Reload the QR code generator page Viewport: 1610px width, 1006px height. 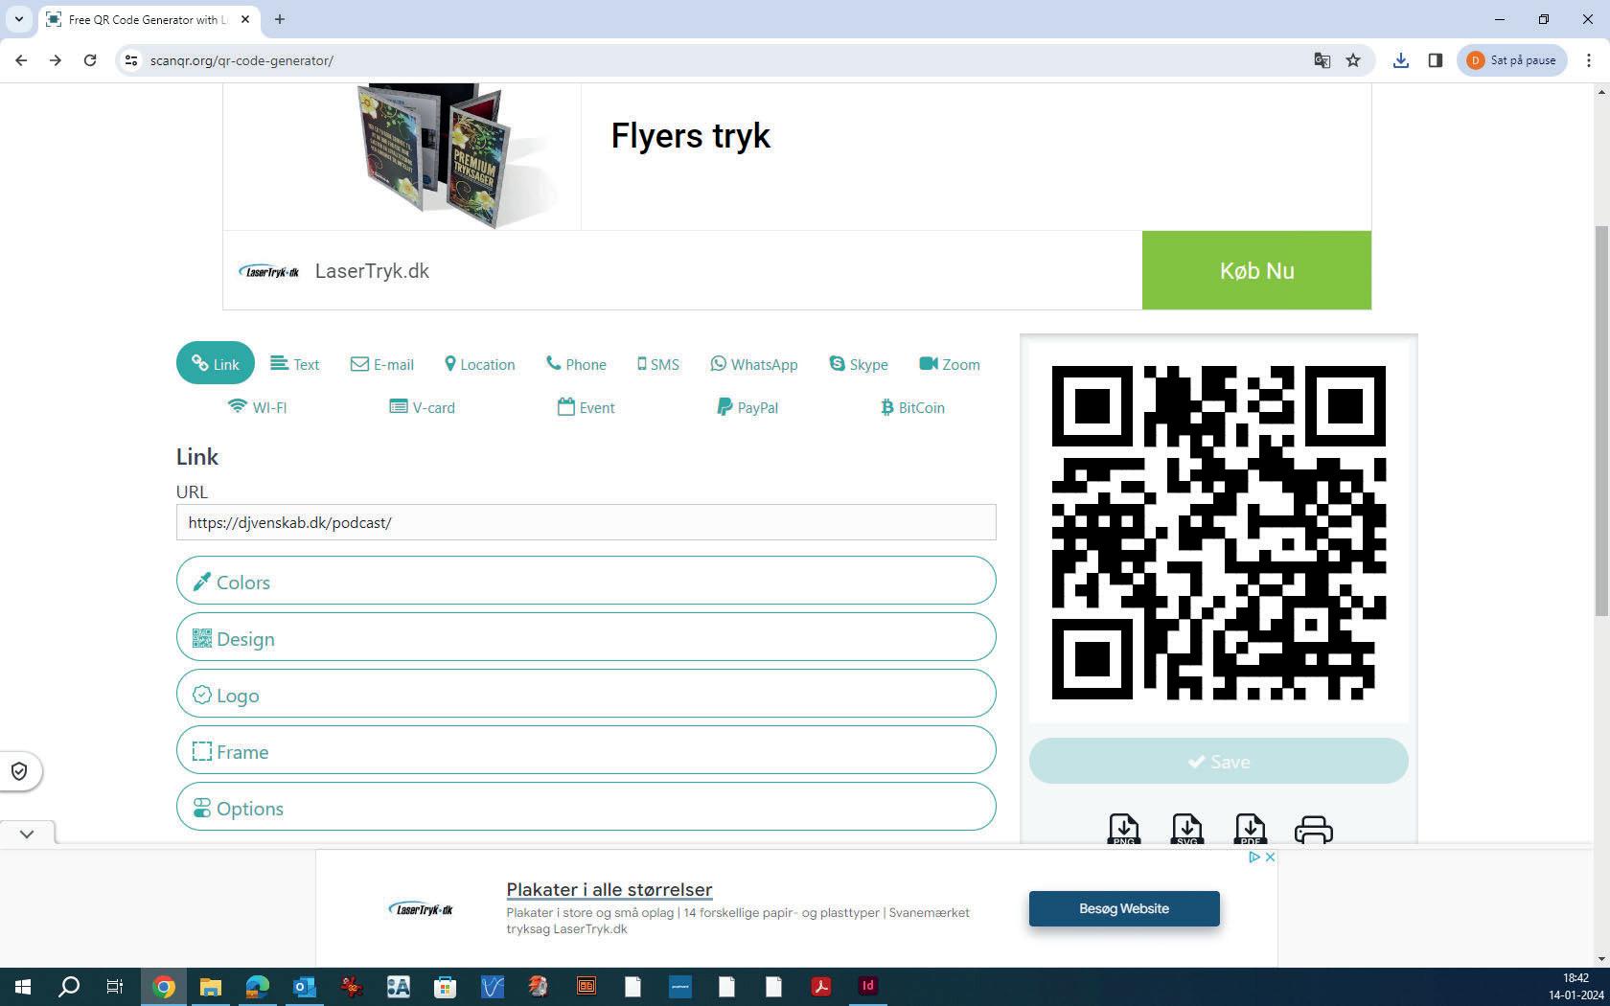click(90, 60)
